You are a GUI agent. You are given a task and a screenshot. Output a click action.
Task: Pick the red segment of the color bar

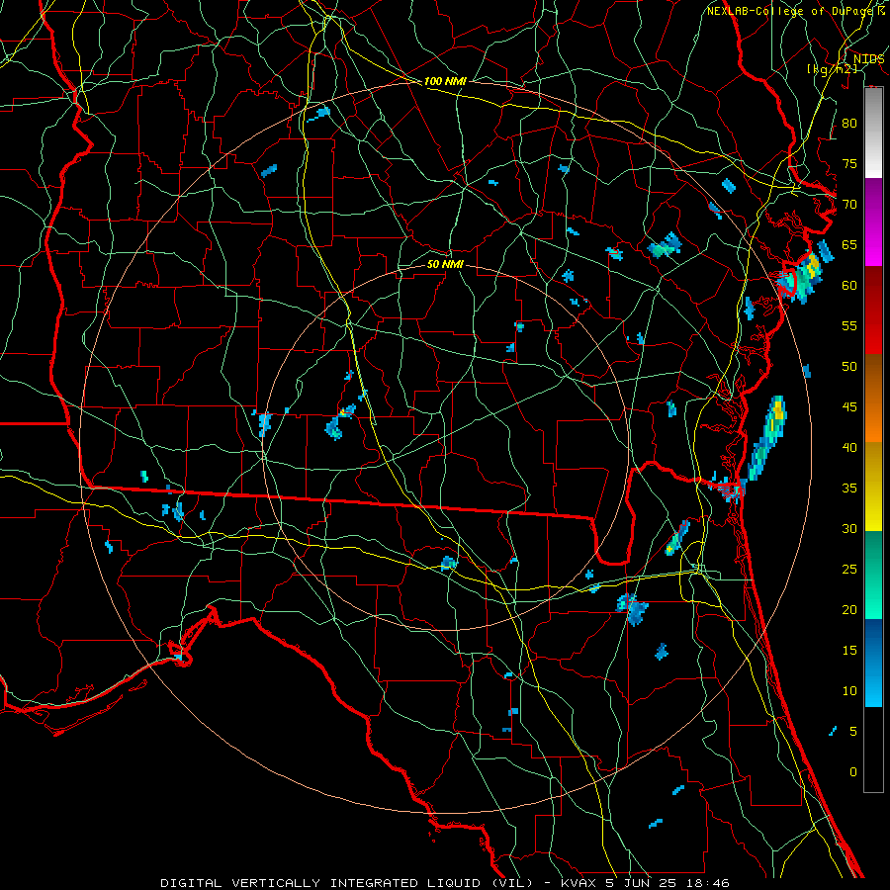point(873,310)
